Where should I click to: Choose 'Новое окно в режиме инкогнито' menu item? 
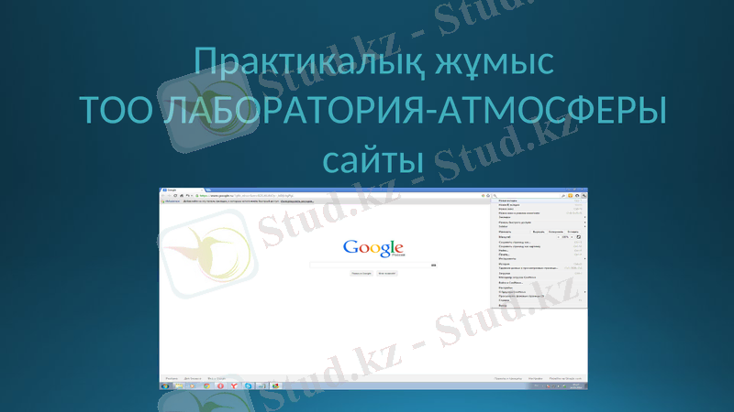click(538, 213)
